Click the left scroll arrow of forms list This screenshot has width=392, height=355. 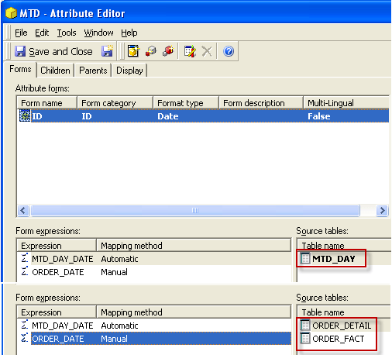click(23, 211)
